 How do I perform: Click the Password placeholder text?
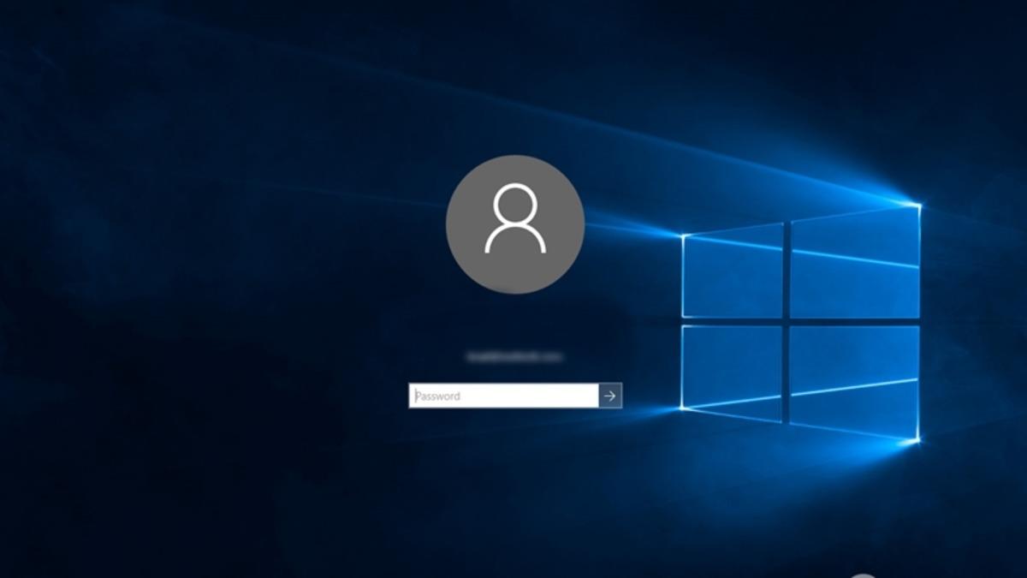(438, 396)
